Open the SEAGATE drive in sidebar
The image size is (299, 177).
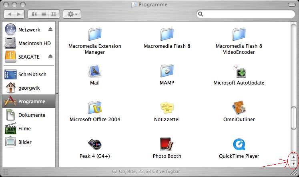[29, 57]
